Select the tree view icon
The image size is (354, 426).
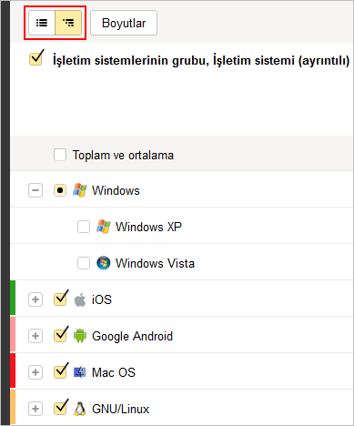(68, 23)
